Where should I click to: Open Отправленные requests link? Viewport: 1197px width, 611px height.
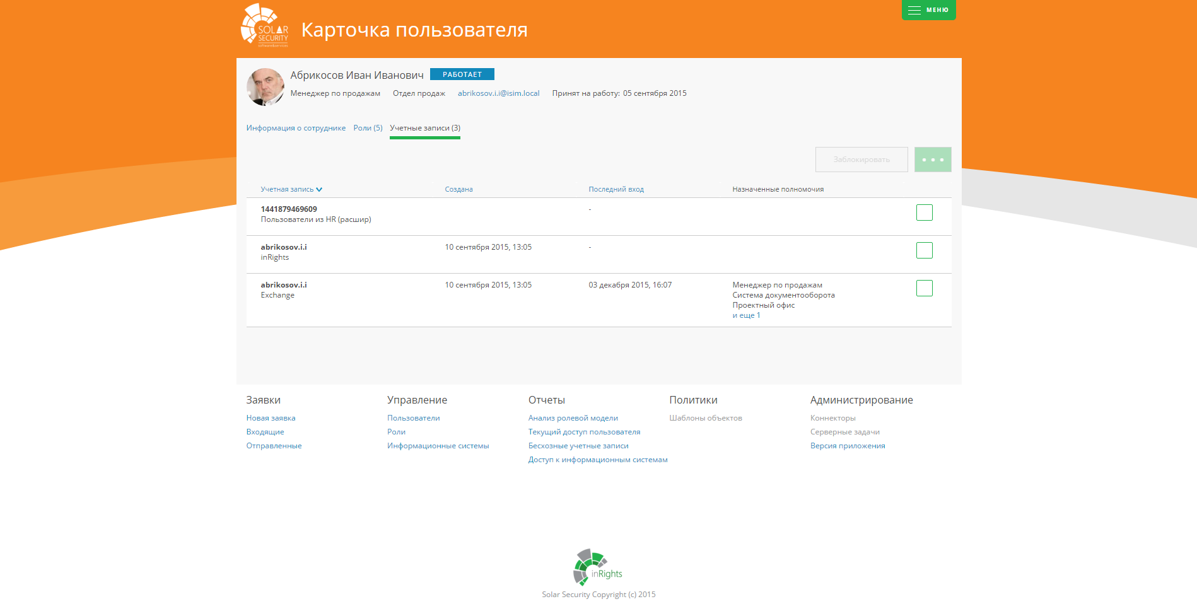tap(274, 446)
